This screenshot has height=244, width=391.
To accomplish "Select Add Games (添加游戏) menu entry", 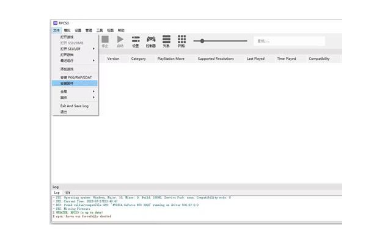I will coord(75,69).
